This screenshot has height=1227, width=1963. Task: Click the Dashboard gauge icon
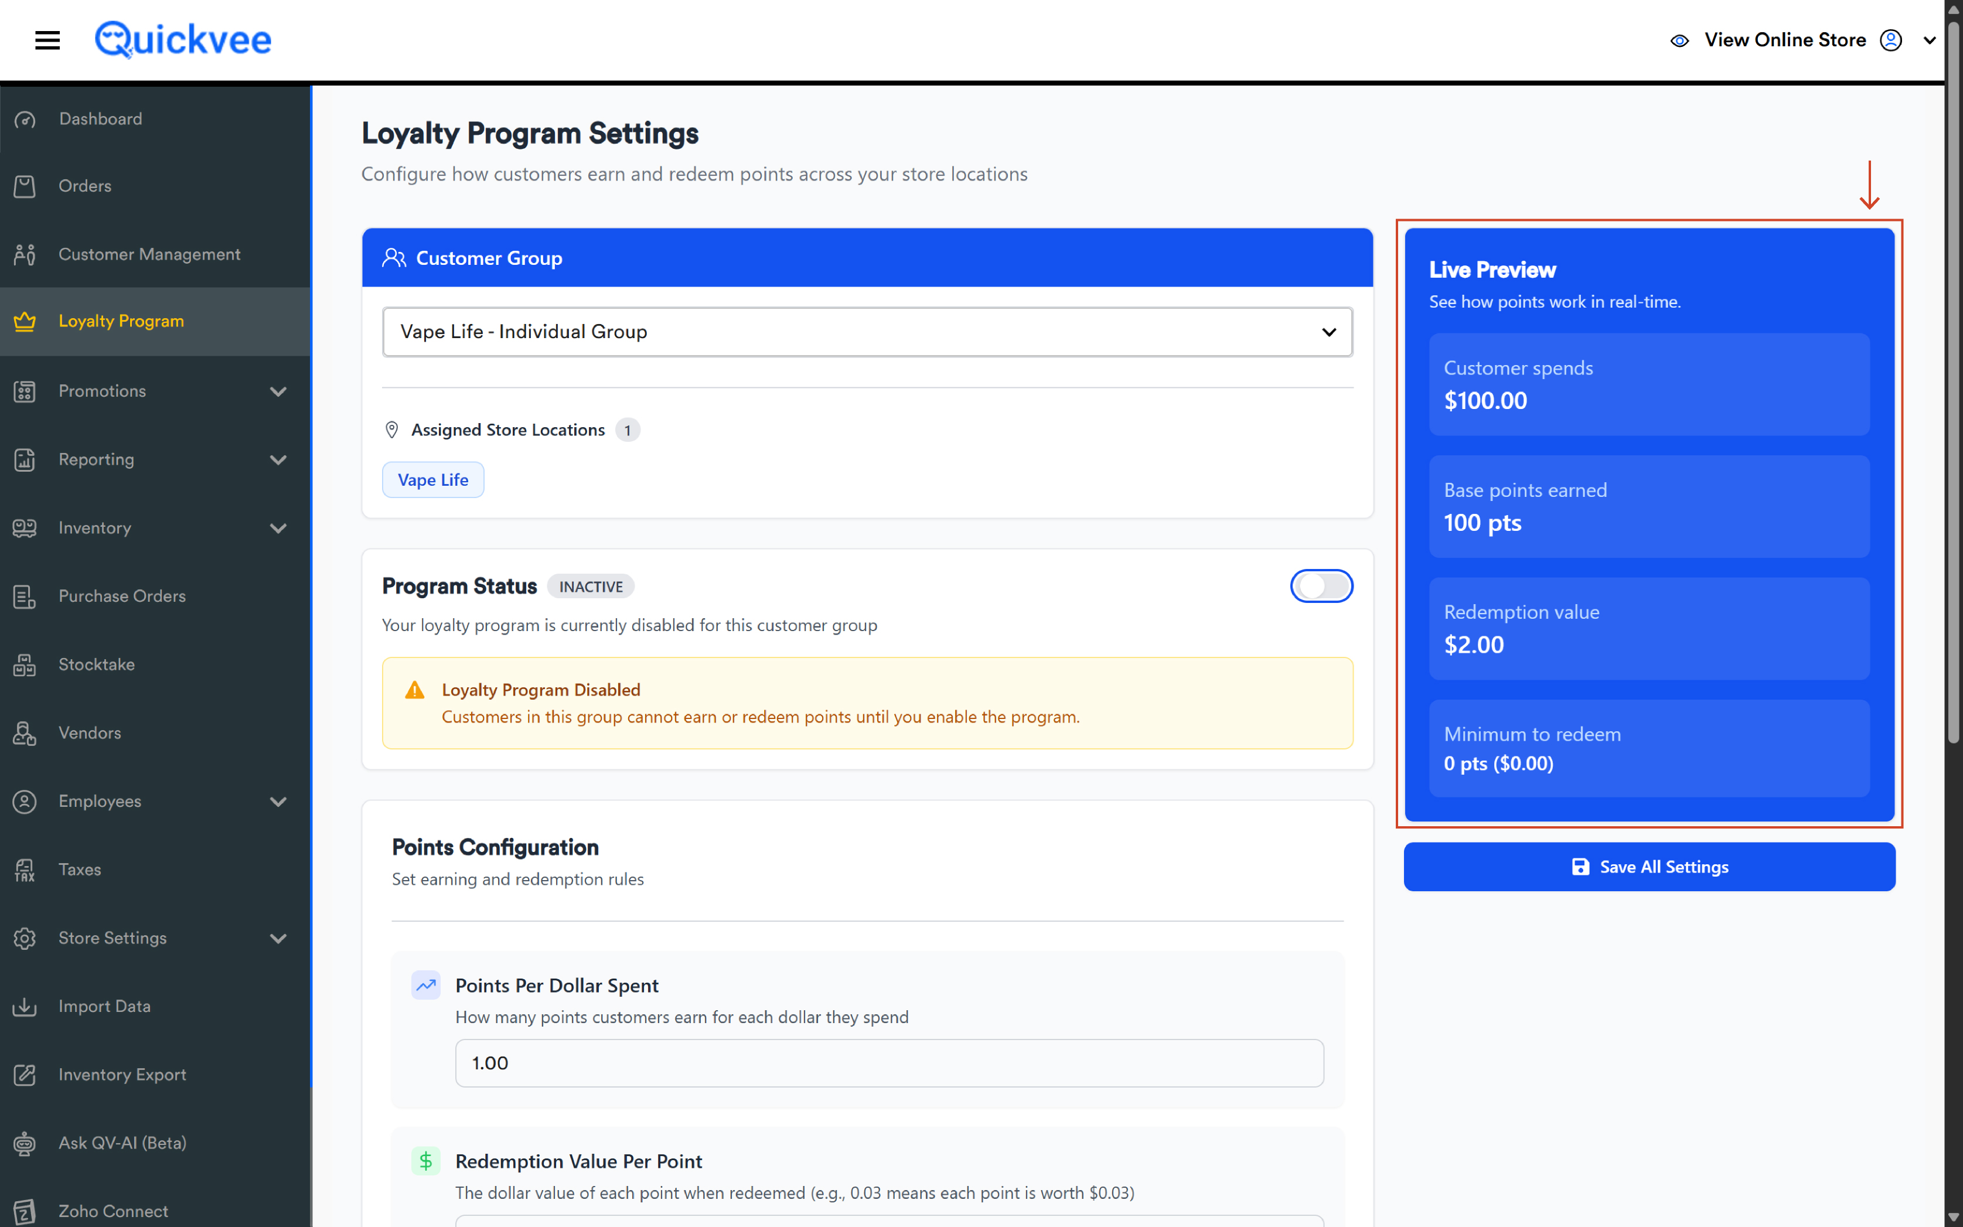(x=25, y=120)
